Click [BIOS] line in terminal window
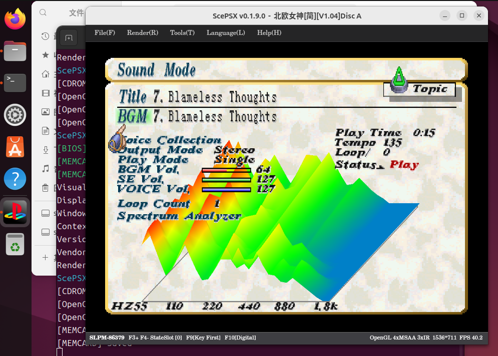Viewport: 498px width, 356px height. (x=71, y=148)
